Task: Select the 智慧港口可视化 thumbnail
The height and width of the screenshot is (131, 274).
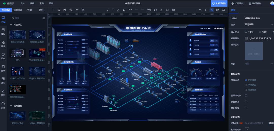Action: [x=37, y=35]
